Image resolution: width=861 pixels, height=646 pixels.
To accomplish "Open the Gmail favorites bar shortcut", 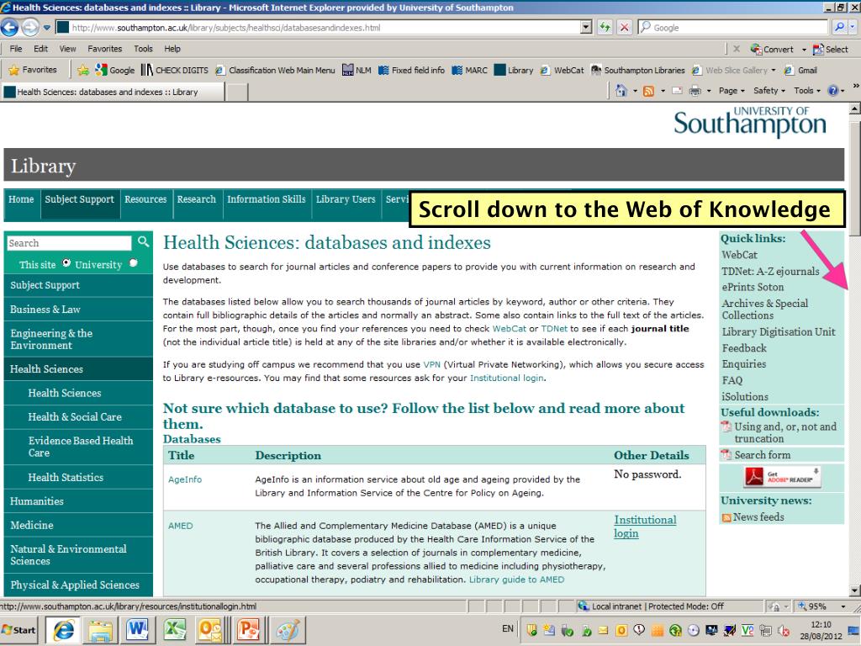I will (801, 70).
